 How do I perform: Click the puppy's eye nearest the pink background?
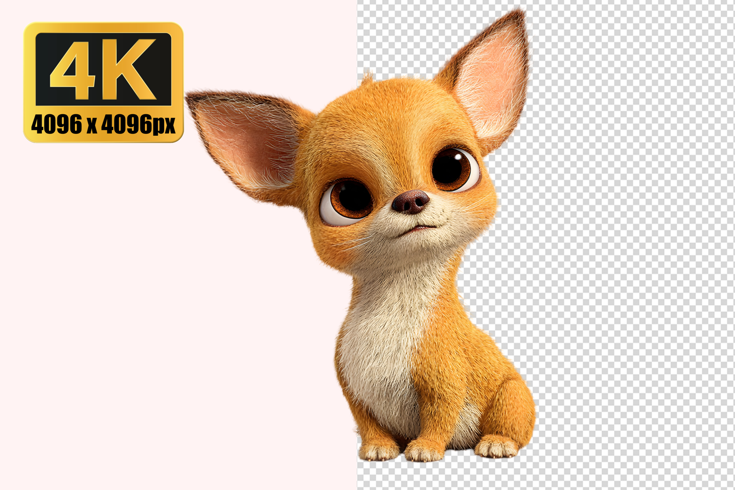coord(348,200)
